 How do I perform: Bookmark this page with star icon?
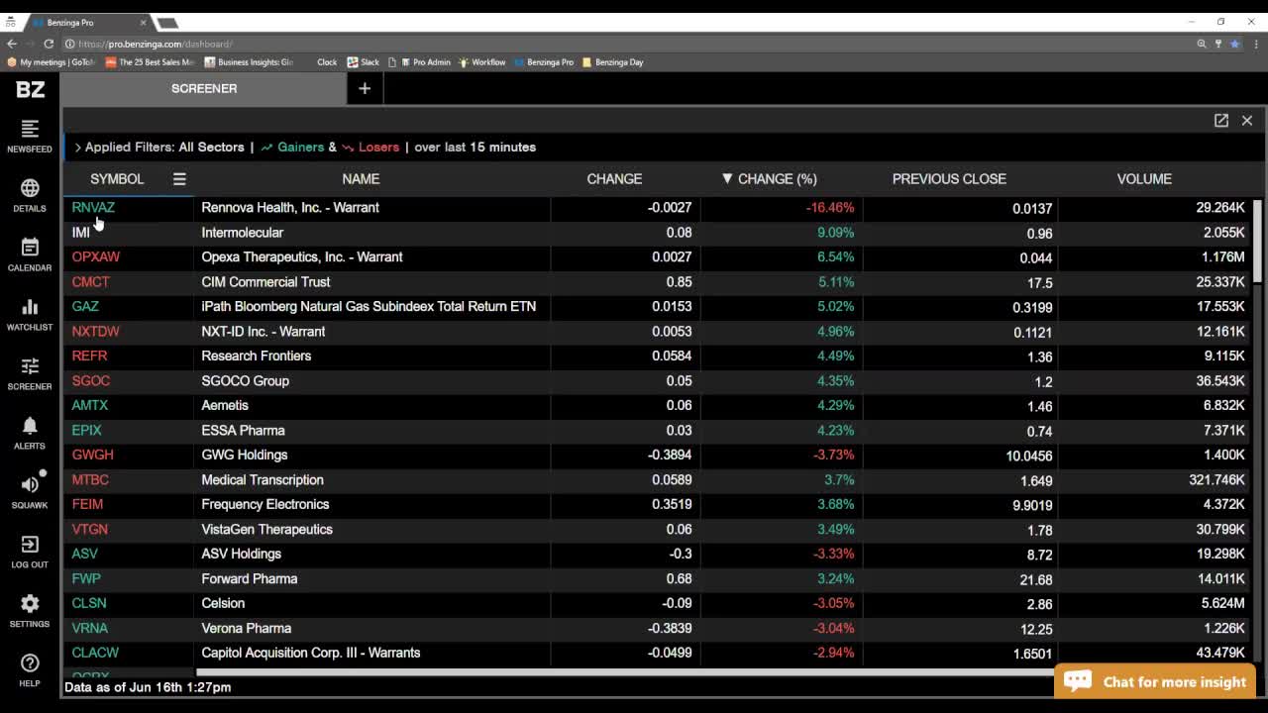click(1234, 44)
